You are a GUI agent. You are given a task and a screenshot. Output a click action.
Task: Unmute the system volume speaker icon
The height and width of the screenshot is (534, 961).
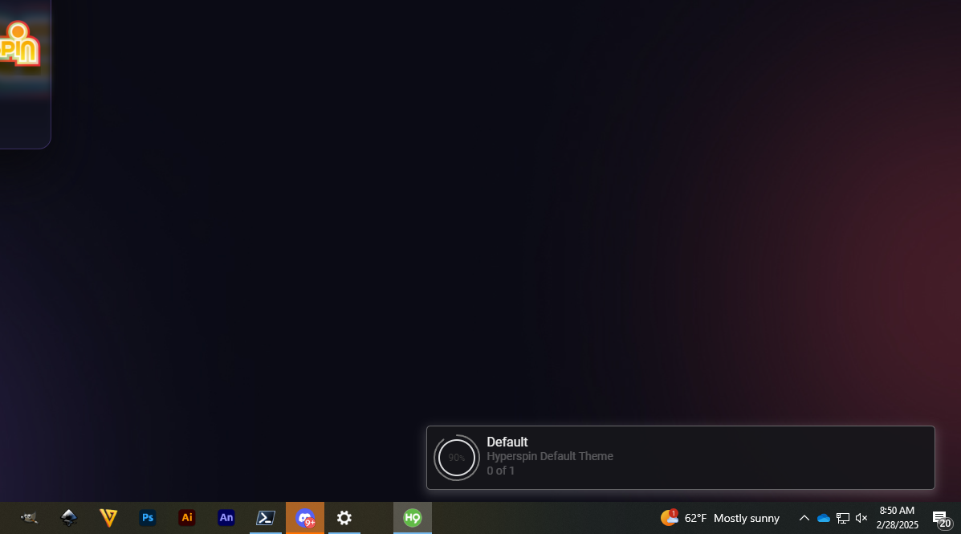tap(861, 518)
